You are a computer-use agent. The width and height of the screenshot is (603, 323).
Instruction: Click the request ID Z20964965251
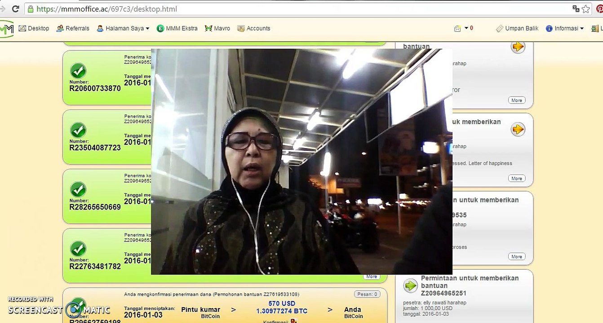[443, 293]
